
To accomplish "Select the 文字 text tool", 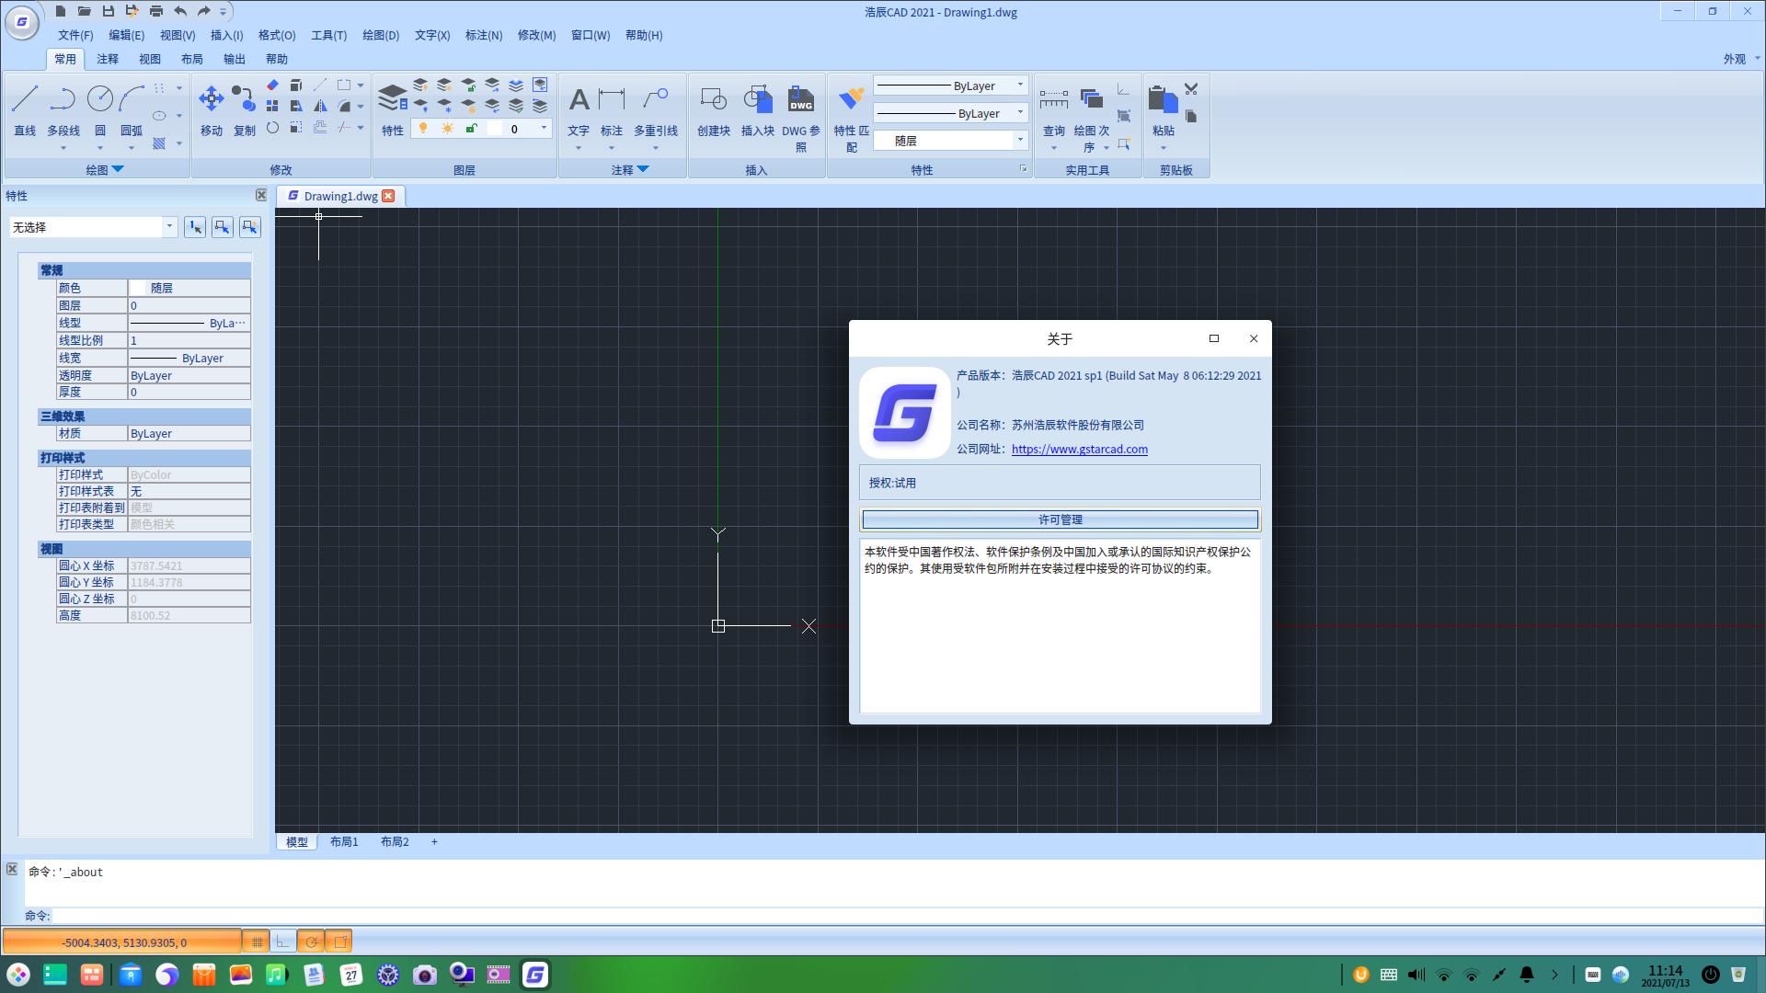I will point(579,110).
